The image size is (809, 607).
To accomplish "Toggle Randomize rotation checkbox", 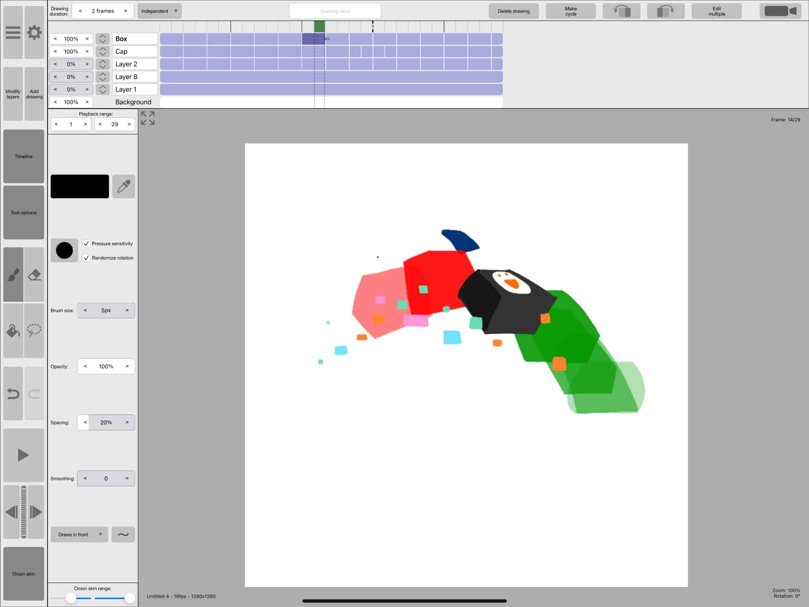I will point(86,258).
